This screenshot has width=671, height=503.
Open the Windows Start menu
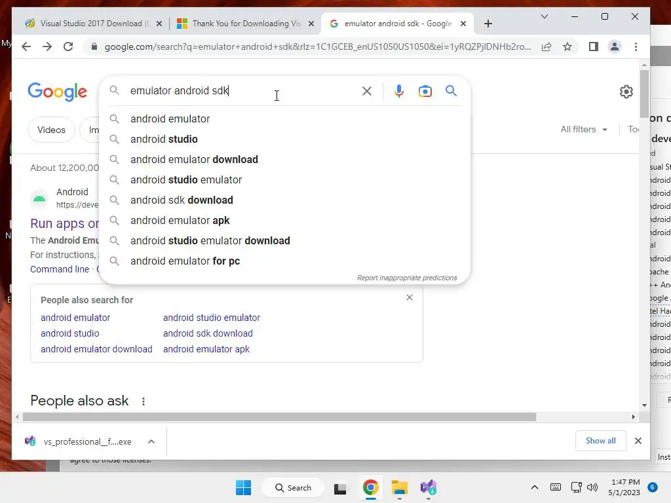pyautogui.click(x=244, y=487)
